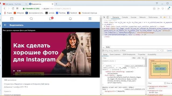Viewport: 172px width, 96px height.
Task: Go to previous search result arrow
Action: point(158,50)
